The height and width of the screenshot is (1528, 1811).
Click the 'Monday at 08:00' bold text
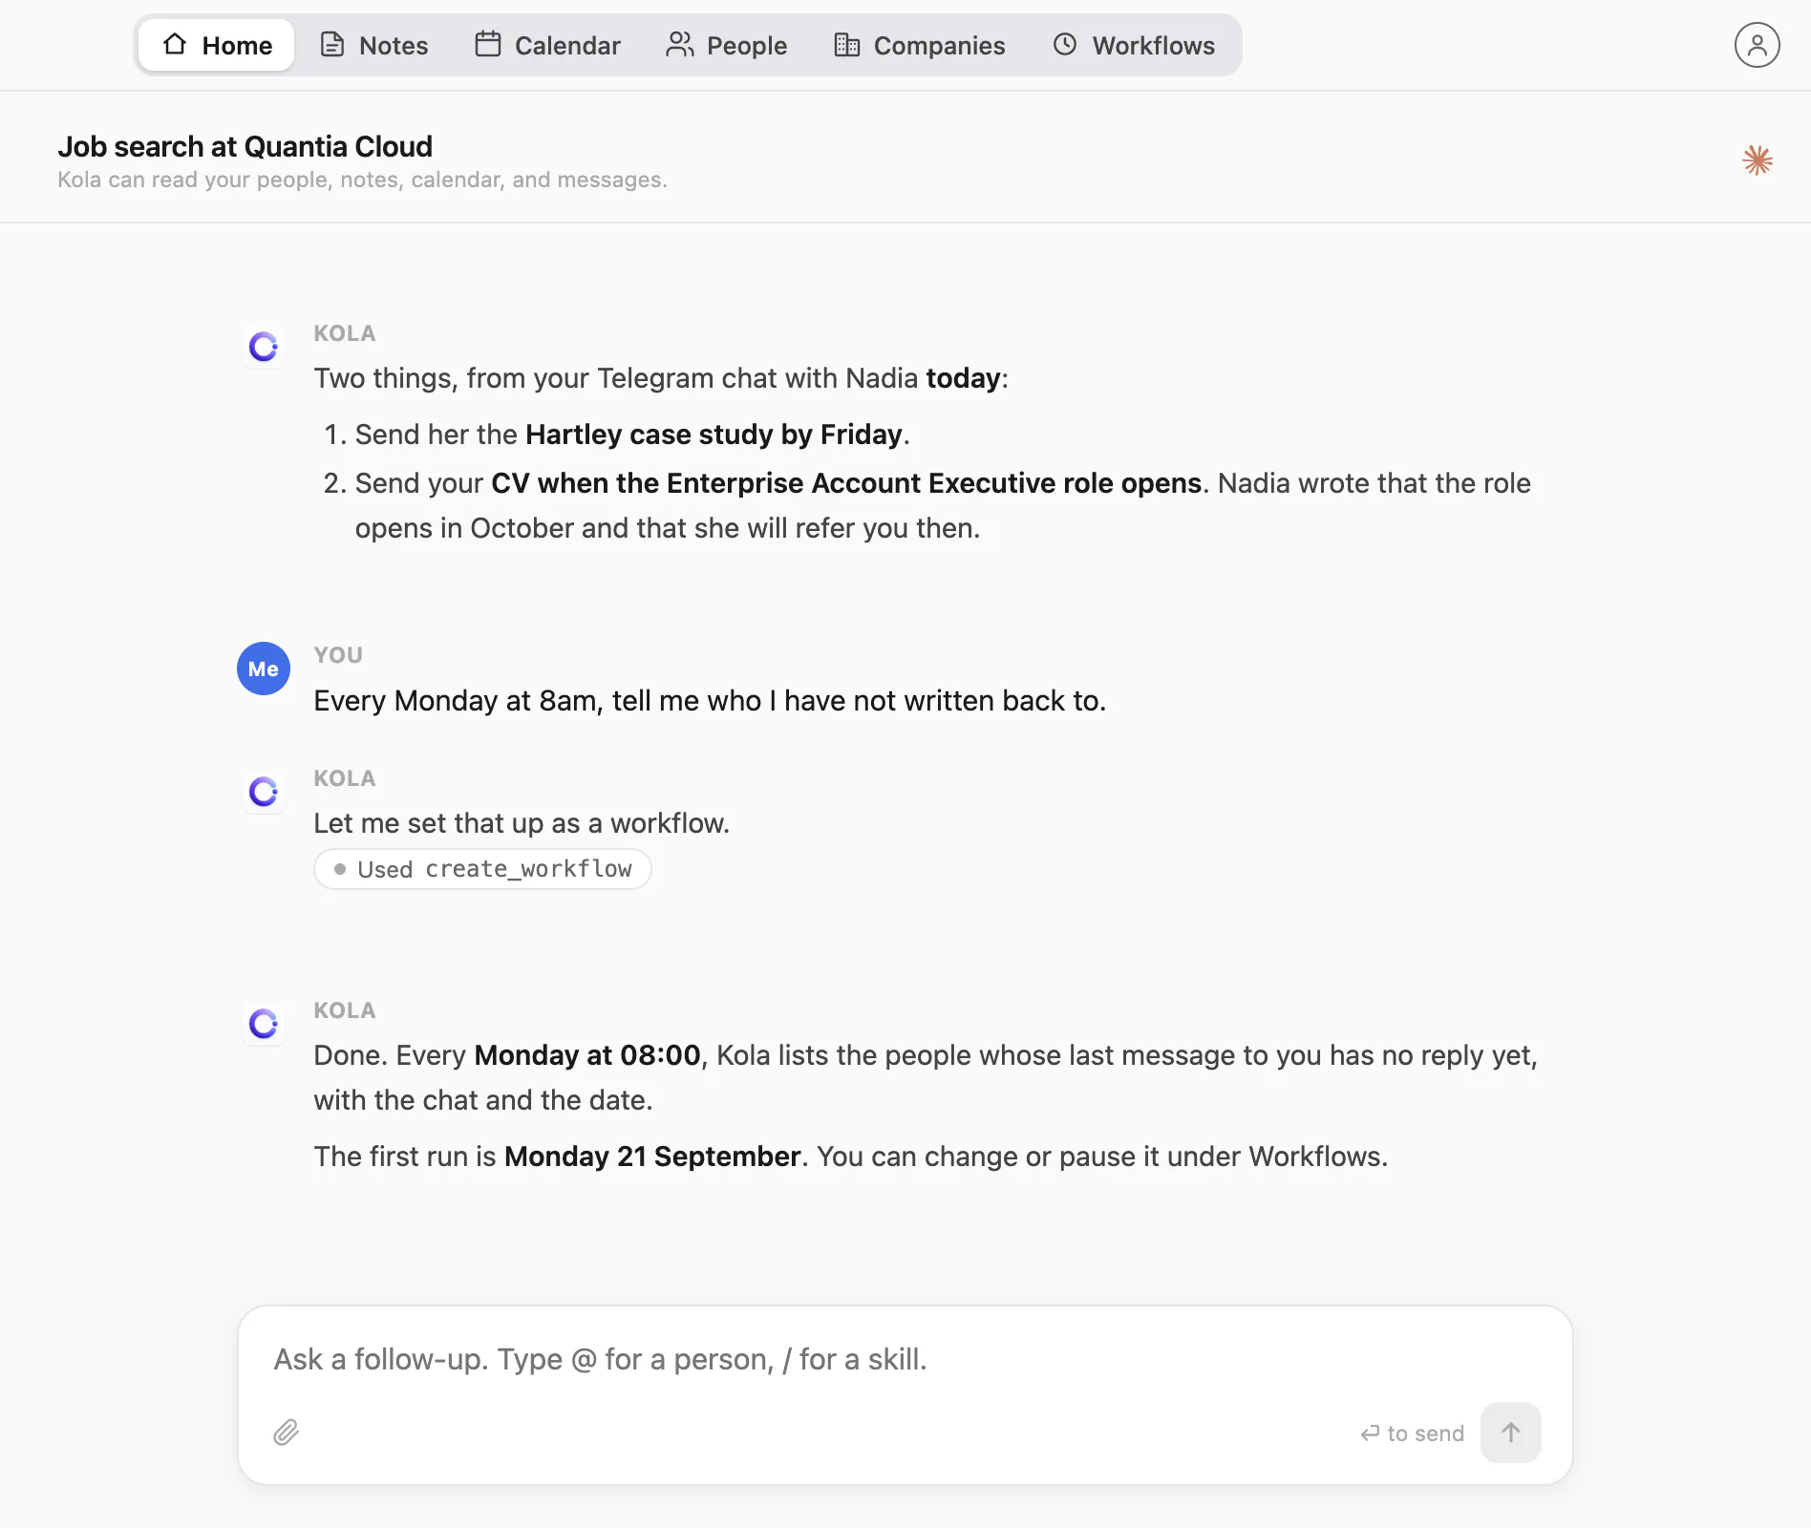[586, 1055]
